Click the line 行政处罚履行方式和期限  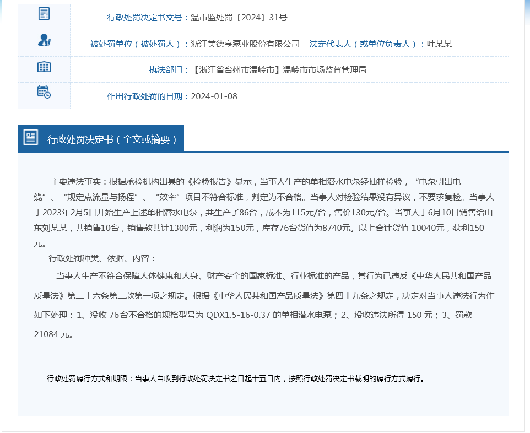(x=236, y=379)
